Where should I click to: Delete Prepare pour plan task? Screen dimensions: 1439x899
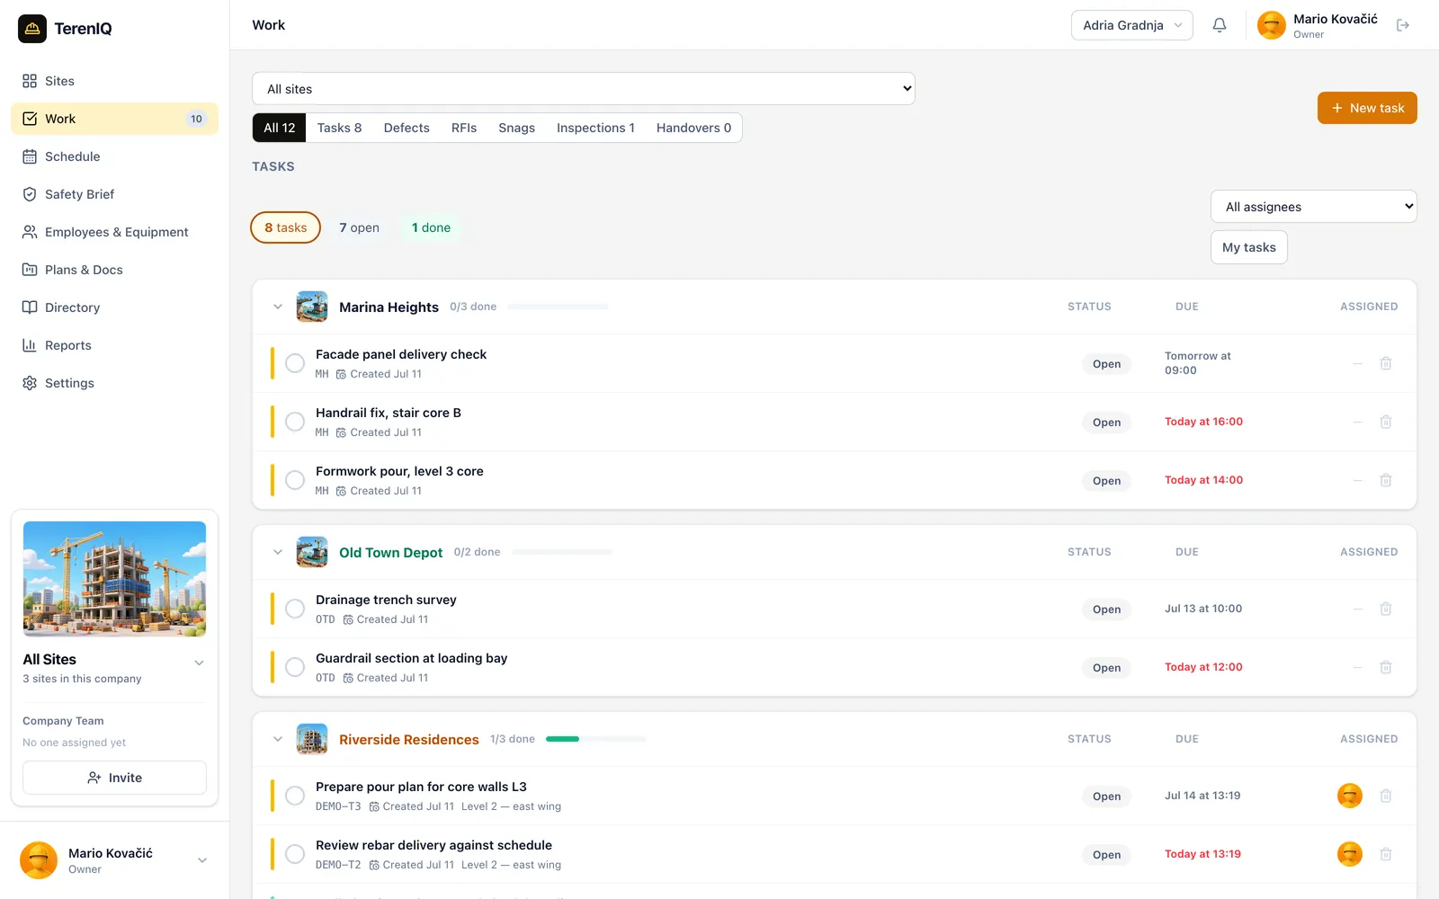click(x=1386, y=796)
